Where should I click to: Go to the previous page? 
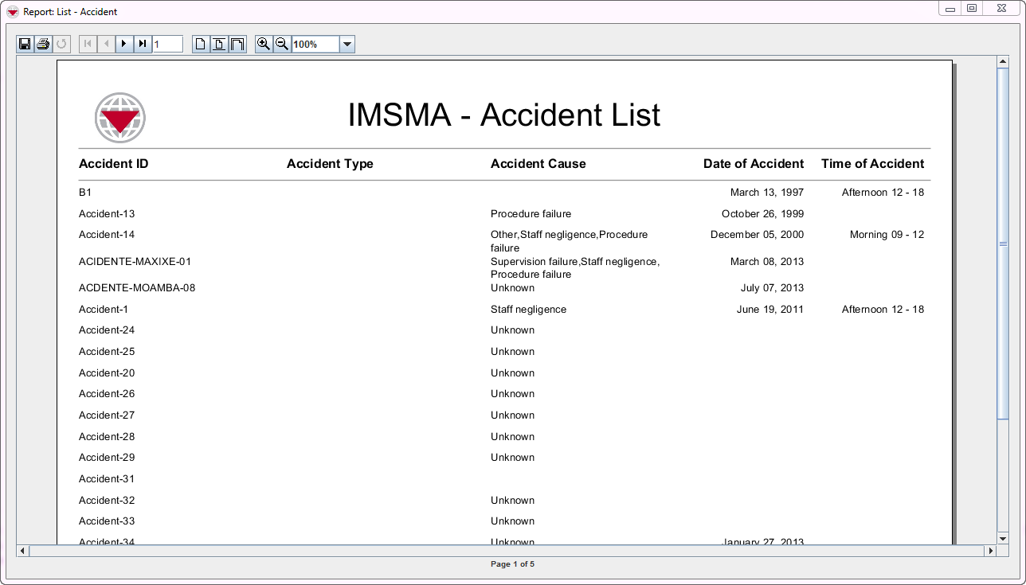[106, 44]
